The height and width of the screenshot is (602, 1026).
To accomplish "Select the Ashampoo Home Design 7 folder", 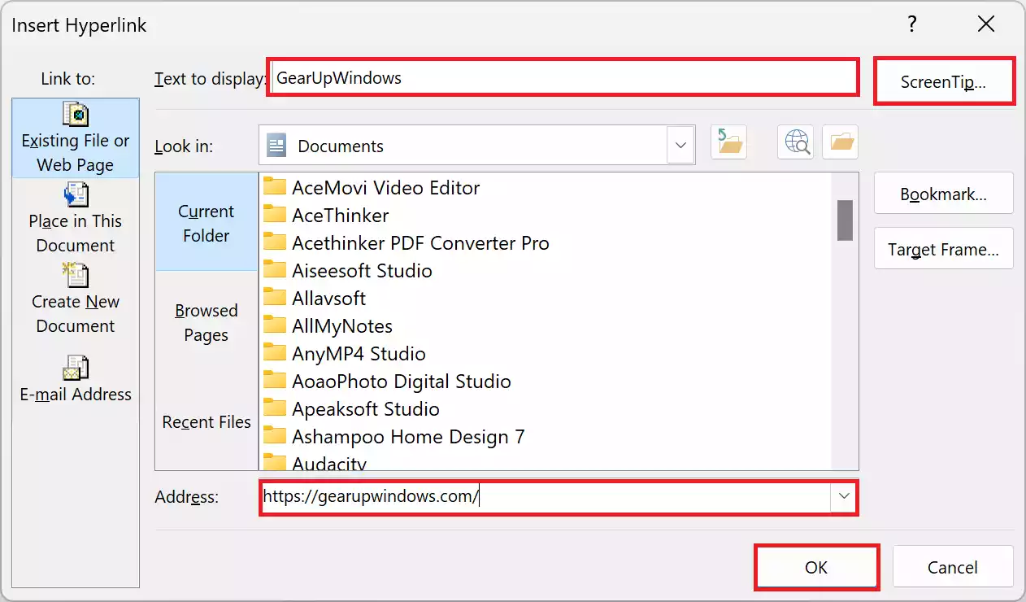I will [x=395, y=436].
